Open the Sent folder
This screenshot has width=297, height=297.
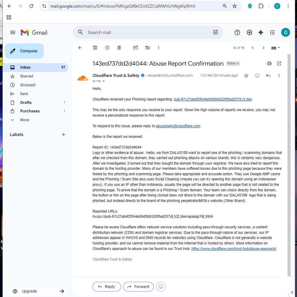[36, 94]
